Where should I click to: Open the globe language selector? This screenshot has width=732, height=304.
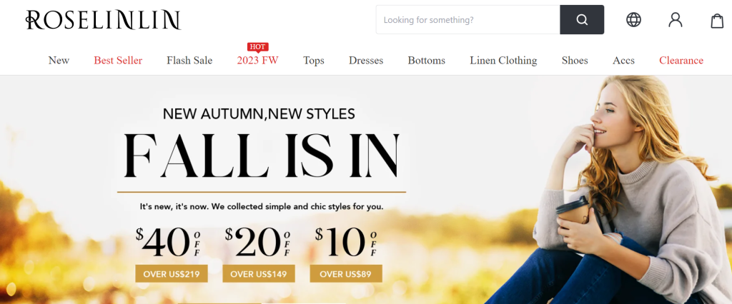[x=633, y=19]
